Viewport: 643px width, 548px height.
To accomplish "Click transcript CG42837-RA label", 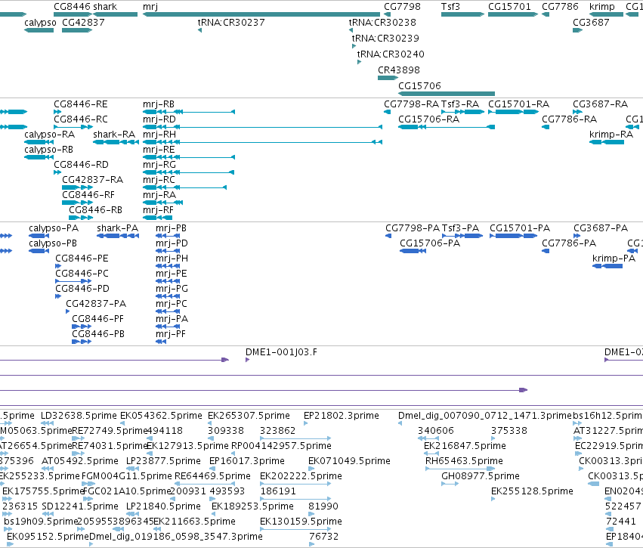I will [93, 180].
